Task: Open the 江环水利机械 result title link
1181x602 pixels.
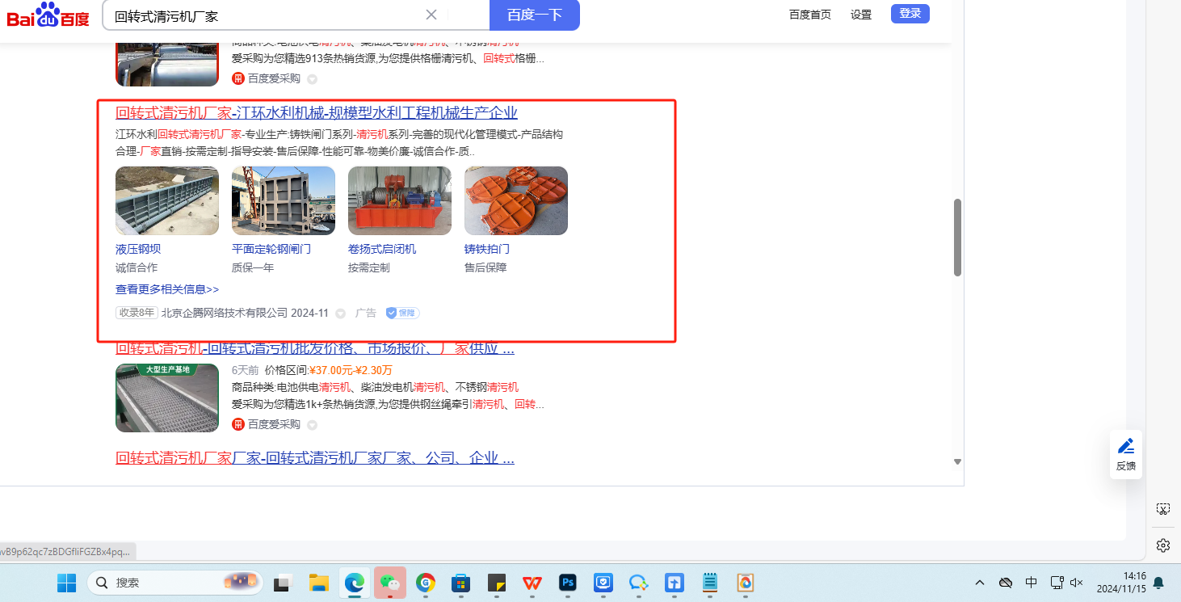Action: 317,113
